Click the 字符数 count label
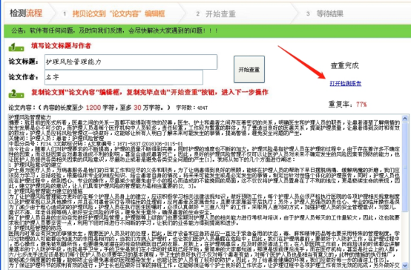 point(192,108)
